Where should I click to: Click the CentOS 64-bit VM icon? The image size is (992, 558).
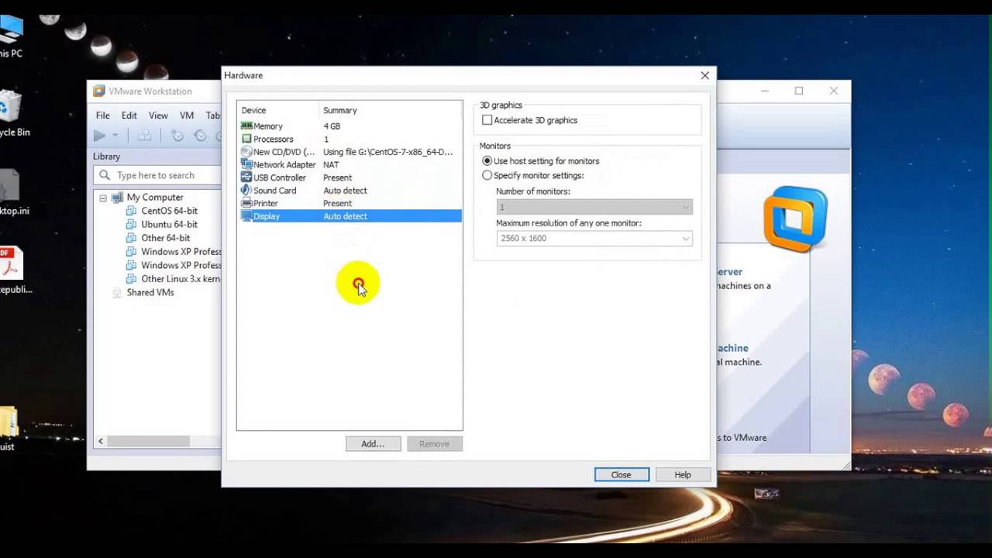[x=132, y=211]
